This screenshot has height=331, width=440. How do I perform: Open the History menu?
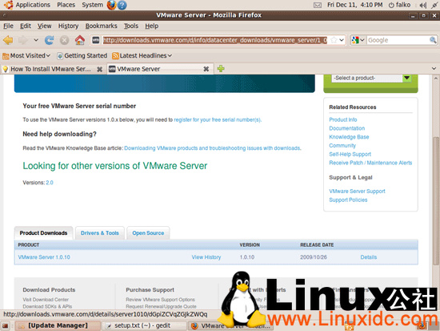[x=68, y=26]
